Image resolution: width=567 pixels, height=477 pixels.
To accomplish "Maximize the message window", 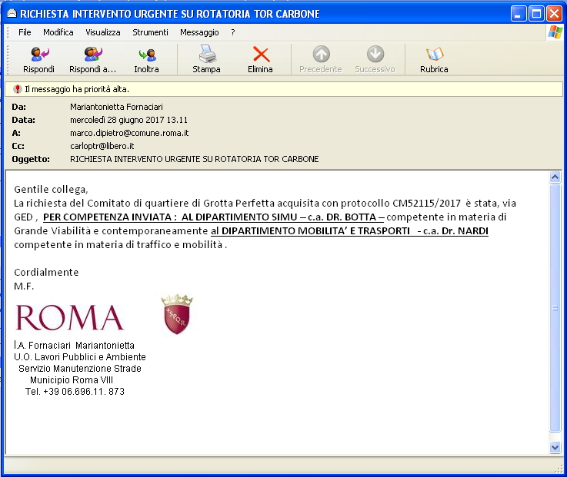I will [x=536, y=14].
